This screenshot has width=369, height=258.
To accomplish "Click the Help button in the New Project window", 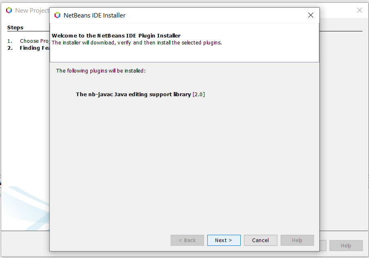I will point(346,245).
